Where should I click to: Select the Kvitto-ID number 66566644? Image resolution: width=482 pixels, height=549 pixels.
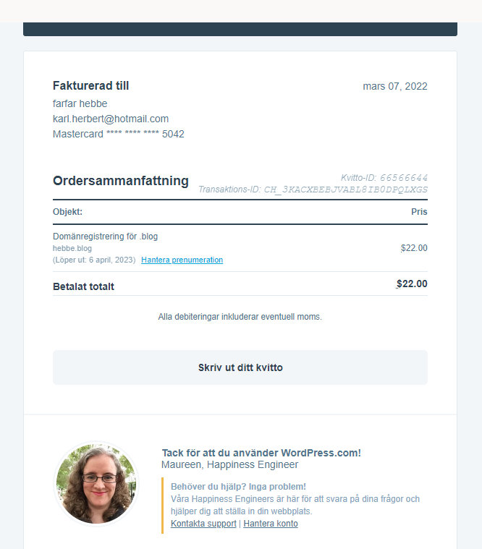pos(404,178)
